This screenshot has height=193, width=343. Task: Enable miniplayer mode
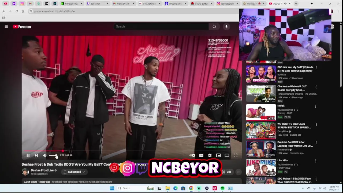[x=218, y=155]
